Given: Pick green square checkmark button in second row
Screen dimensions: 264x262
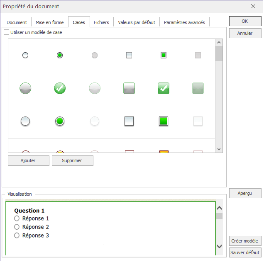Looking at the screenshot, I should (x=164, y=88).
